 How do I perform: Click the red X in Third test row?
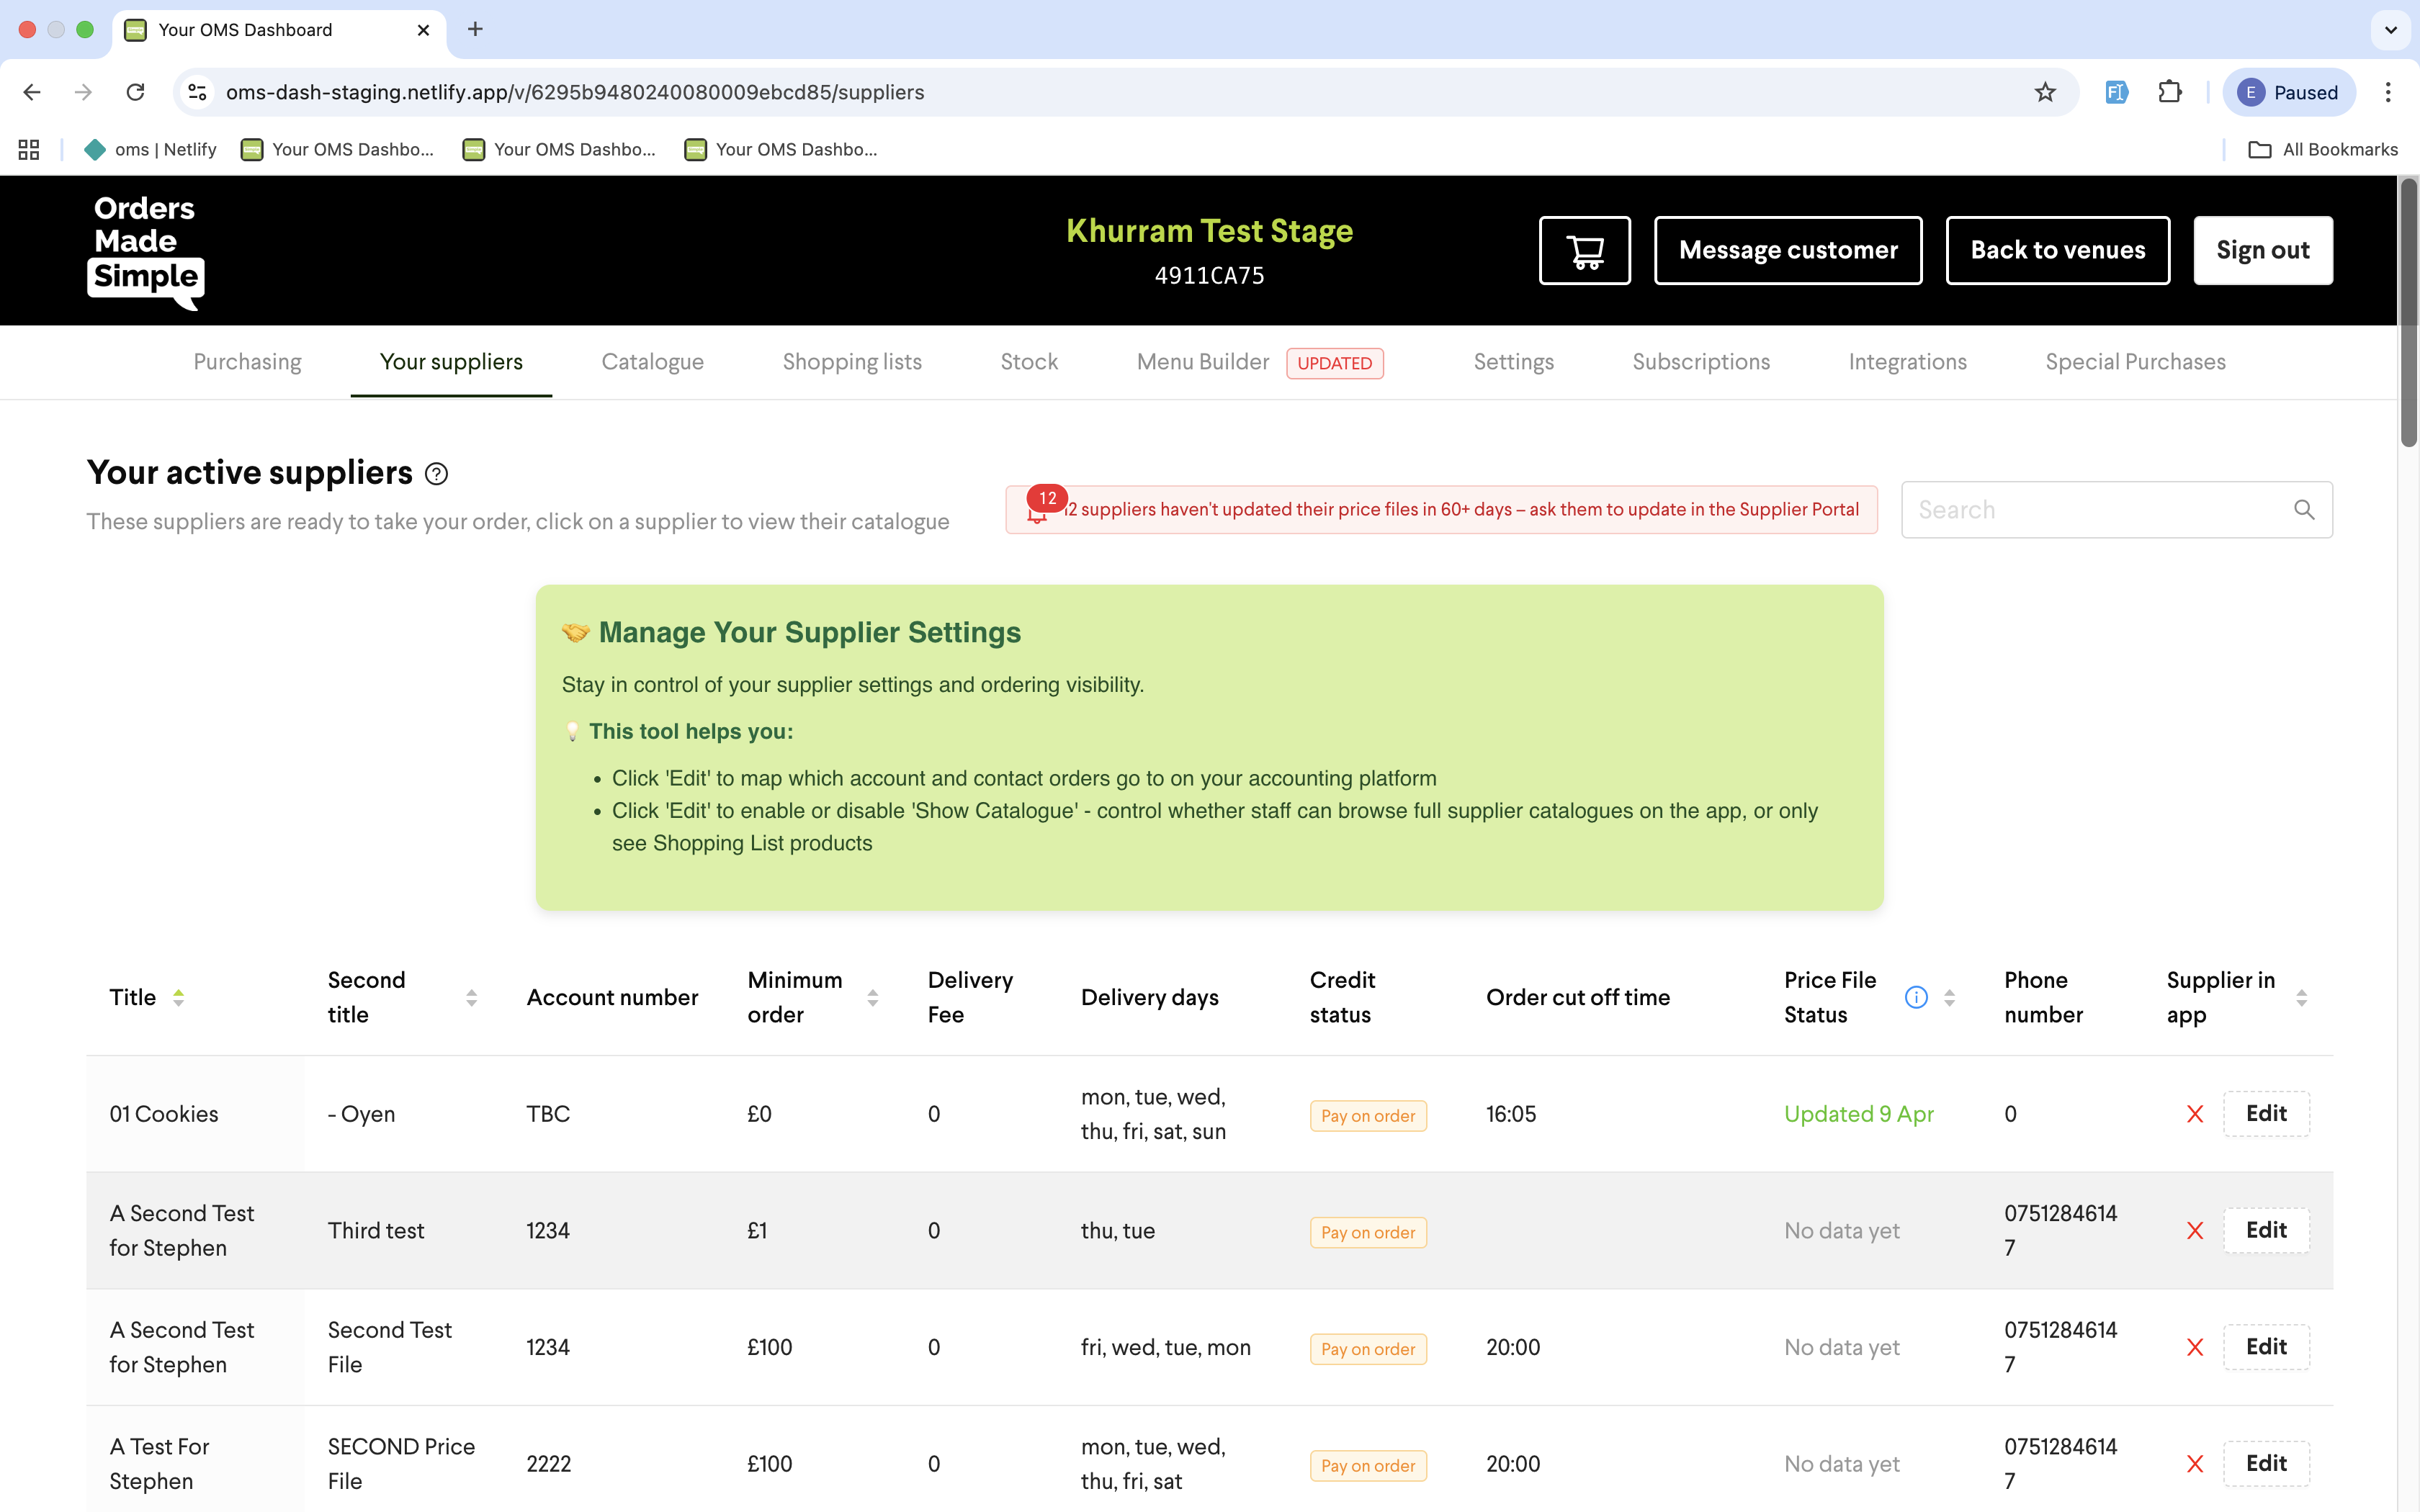2195,1231
